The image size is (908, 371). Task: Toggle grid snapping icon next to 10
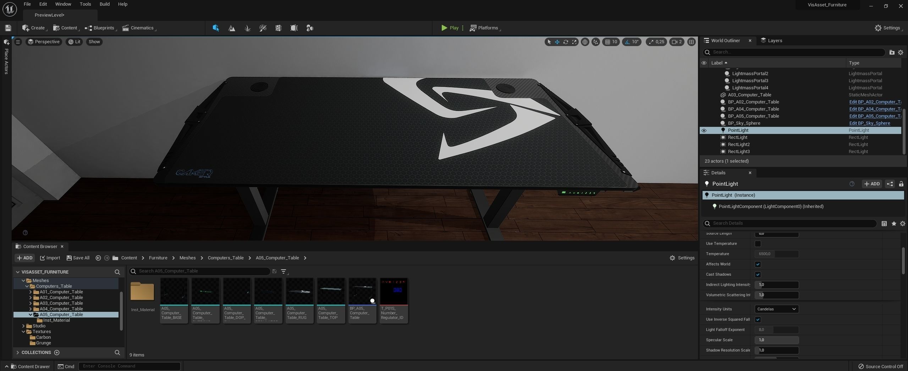pyautogui.click(x=607, y=42)
